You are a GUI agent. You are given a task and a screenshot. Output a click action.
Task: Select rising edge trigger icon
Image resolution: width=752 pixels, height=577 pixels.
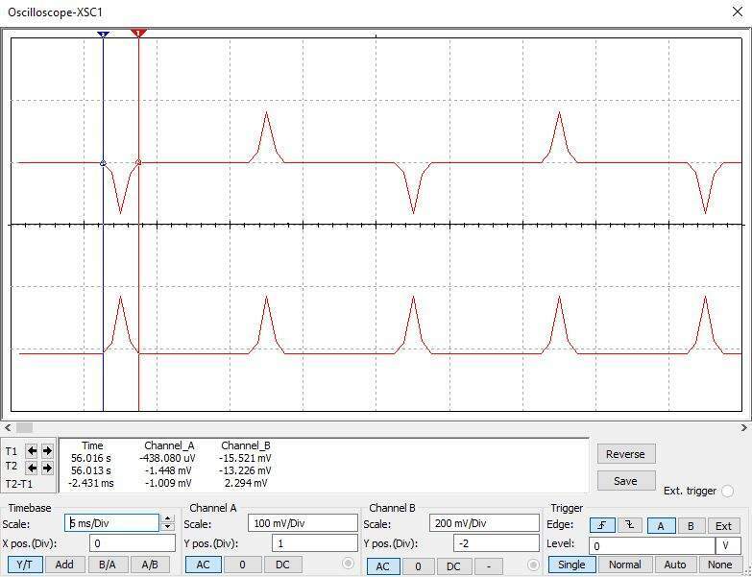point(601,525)
